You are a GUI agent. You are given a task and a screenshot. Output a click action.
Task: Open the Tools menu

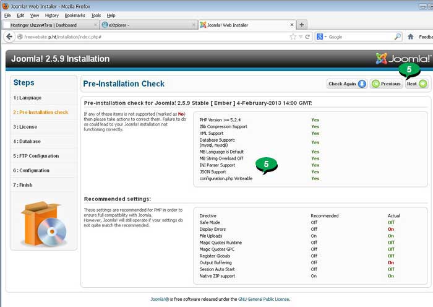tap(96, 15)
